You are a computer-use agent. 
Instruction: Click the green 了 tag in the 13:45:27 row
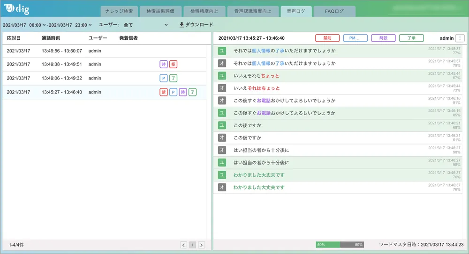coord(192,92)
